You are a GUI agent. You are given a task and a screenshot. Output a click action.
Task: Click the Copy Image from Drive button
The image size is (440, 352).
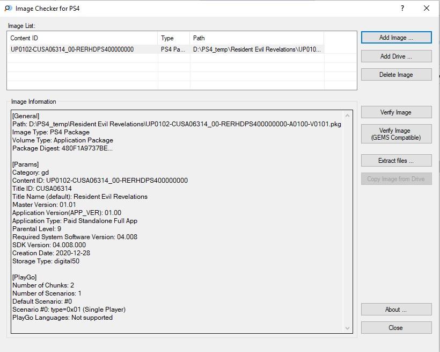[396, 179]
